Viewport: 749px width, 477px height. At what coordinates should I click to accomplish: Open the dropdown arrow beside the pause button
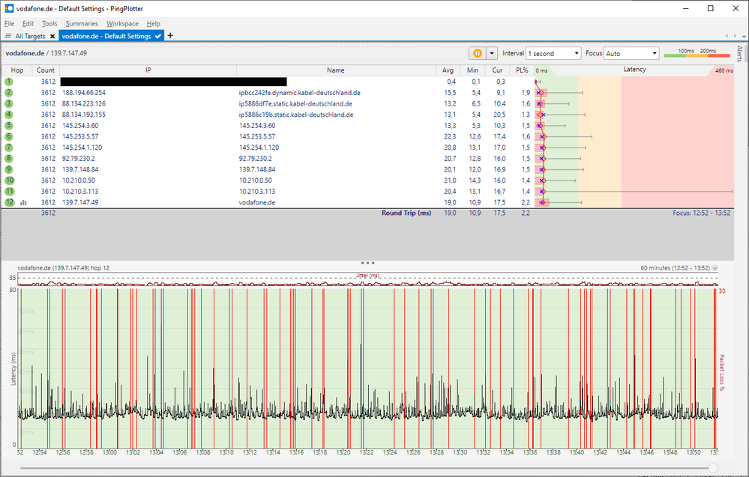(492, 53)
